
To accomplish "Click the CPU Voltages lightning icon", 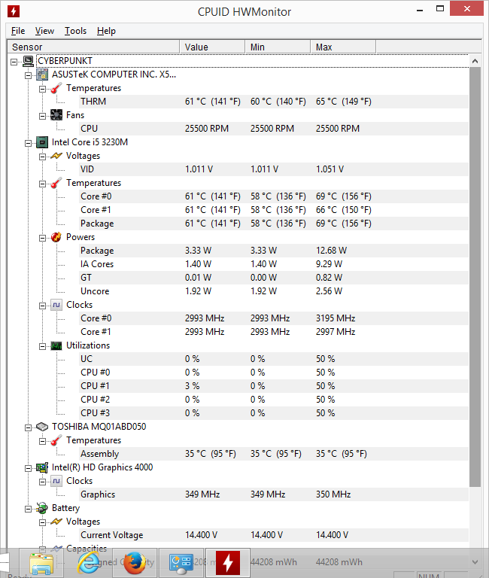I will 56,156.
